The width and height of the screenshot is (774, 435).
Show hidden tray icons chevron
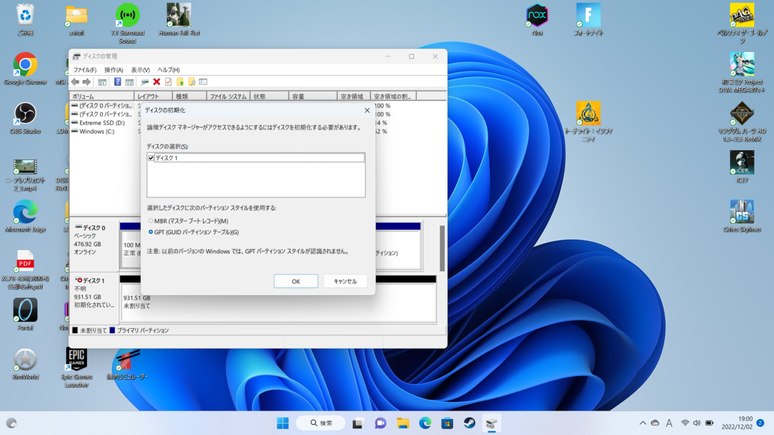click(642, 423)
